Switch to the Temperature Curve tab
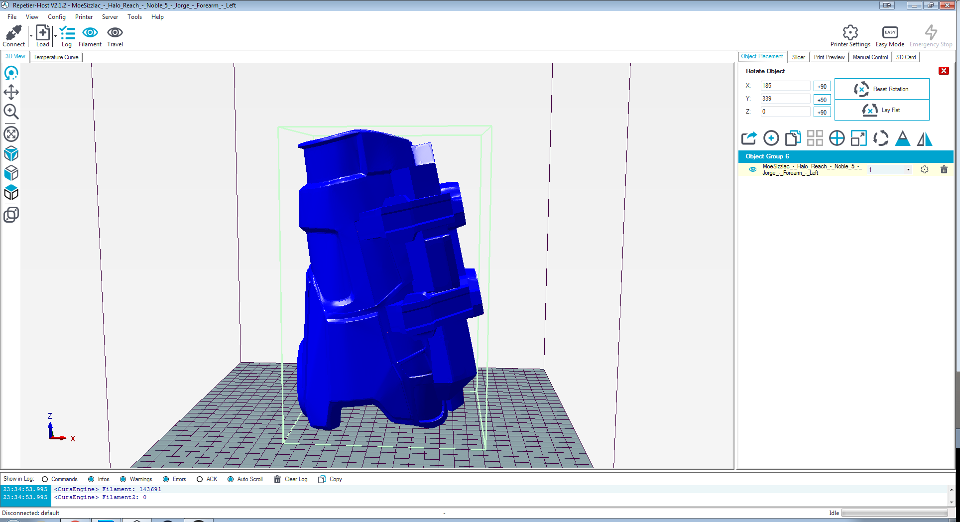The height and width of the screenshot is (522, 960). pyautogui.click(x=56, y=57)
